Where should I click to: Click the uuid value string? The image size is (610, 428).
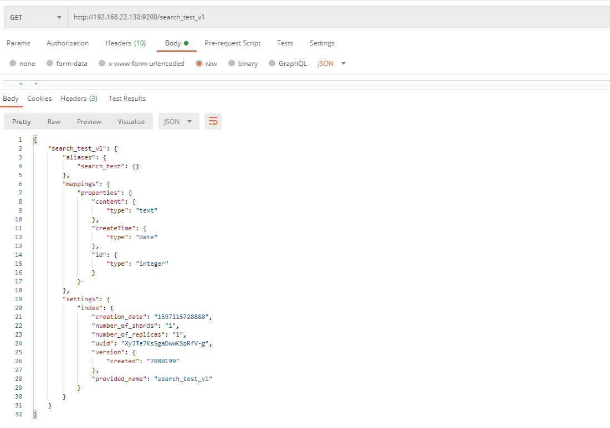(x=165, y=344)
